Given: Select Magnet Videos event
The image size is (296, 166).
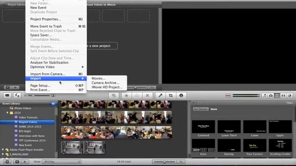Looking at the screenshot, I should [x=27, y=122].
